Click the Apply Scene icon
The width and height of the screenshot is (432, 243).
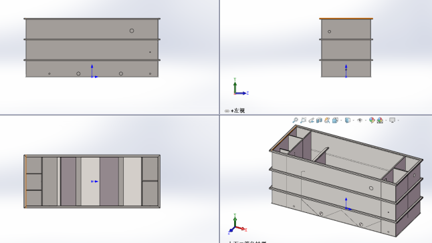point(381,120)
